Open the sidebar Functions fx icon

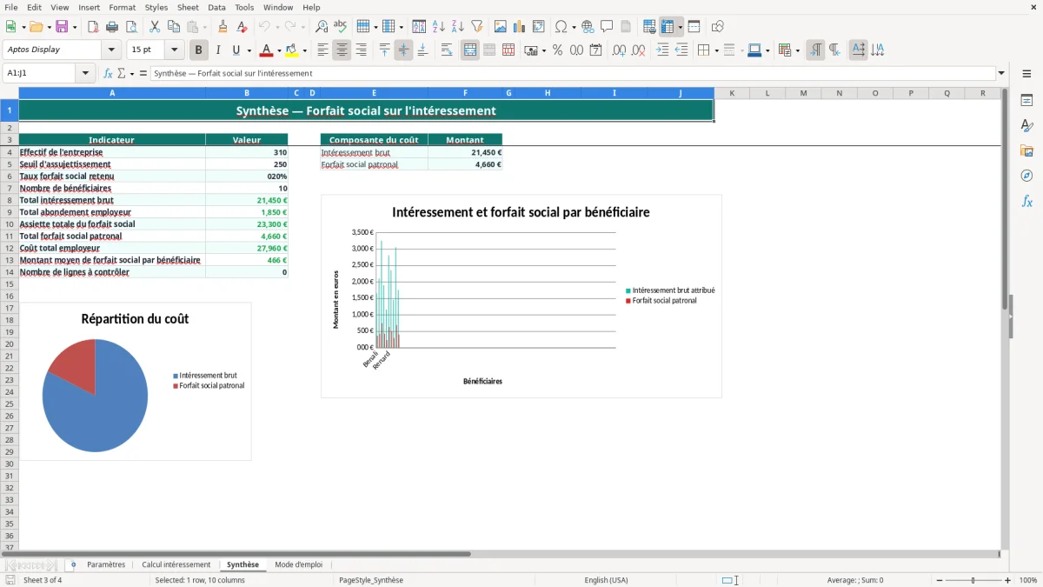click(1026, 201)
